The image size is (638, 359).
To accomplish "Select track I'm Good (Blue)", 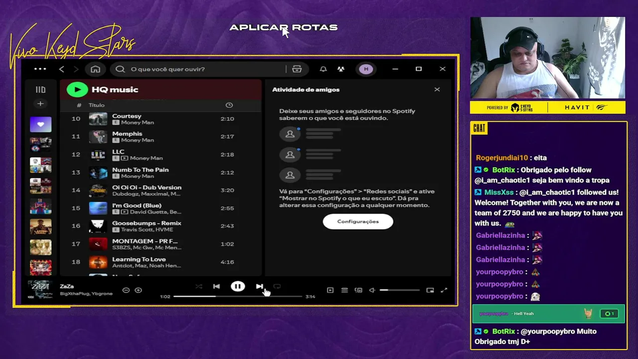I will (160, 208).
